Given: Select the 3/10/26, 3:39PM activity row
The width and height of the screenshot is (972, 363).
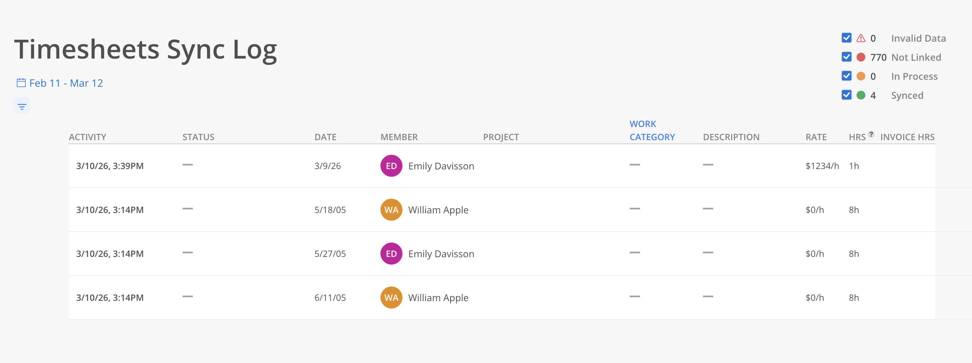Looking at the screenshot, I should pos(110,166).
